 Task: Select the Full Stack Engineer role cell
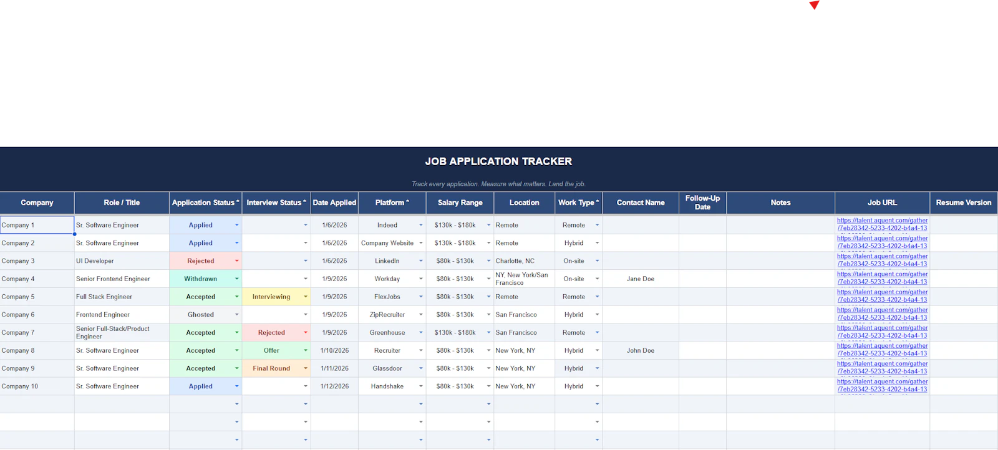pyautogui.click(x=122, y=297)
